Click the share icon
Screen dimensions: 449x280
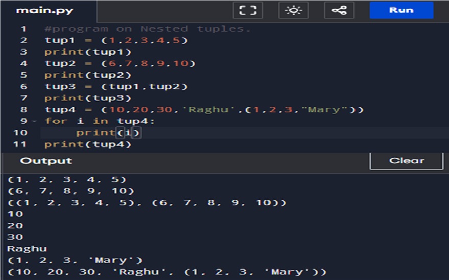339,10
